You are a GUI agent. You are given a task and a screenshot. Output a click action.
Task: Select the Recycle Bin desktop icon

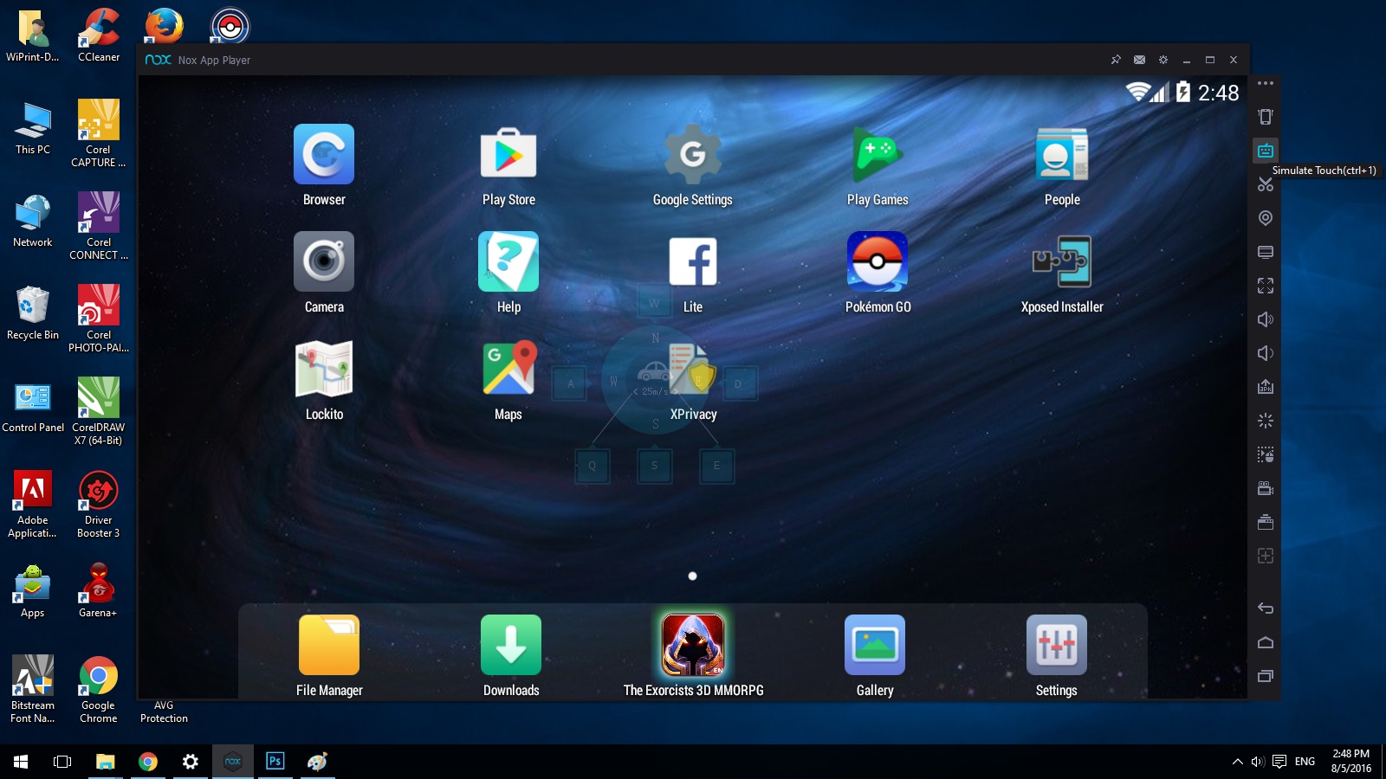tap(33, 312)
